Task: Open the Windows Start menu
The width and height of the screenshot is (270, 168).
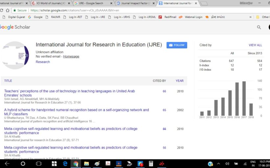Action: (x=54, y=163)
